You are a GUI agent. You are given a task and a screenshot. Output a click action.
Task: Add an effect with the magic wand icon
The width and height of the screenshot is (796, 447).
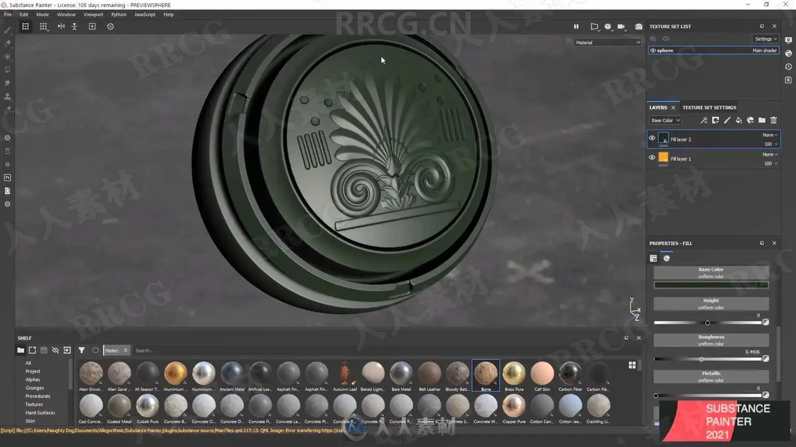point(703,120)
